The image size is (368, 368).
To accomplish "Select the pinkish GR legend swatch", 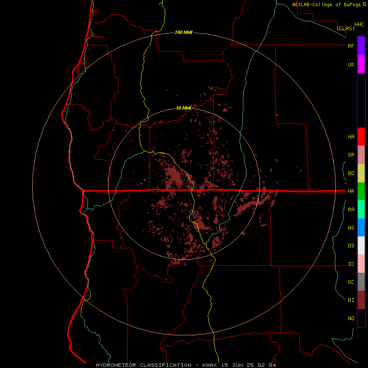I will [x=361, y=155].
